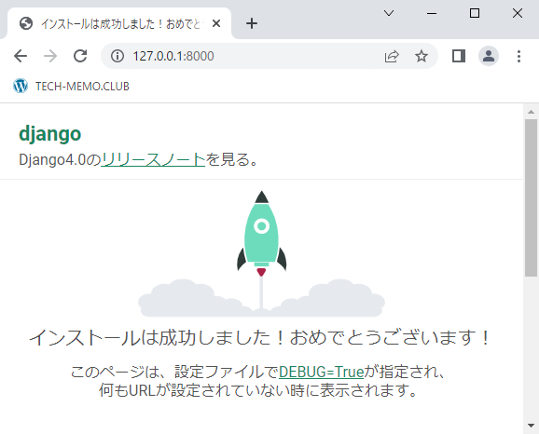Click the text Django4.0の

coord(60,159)
